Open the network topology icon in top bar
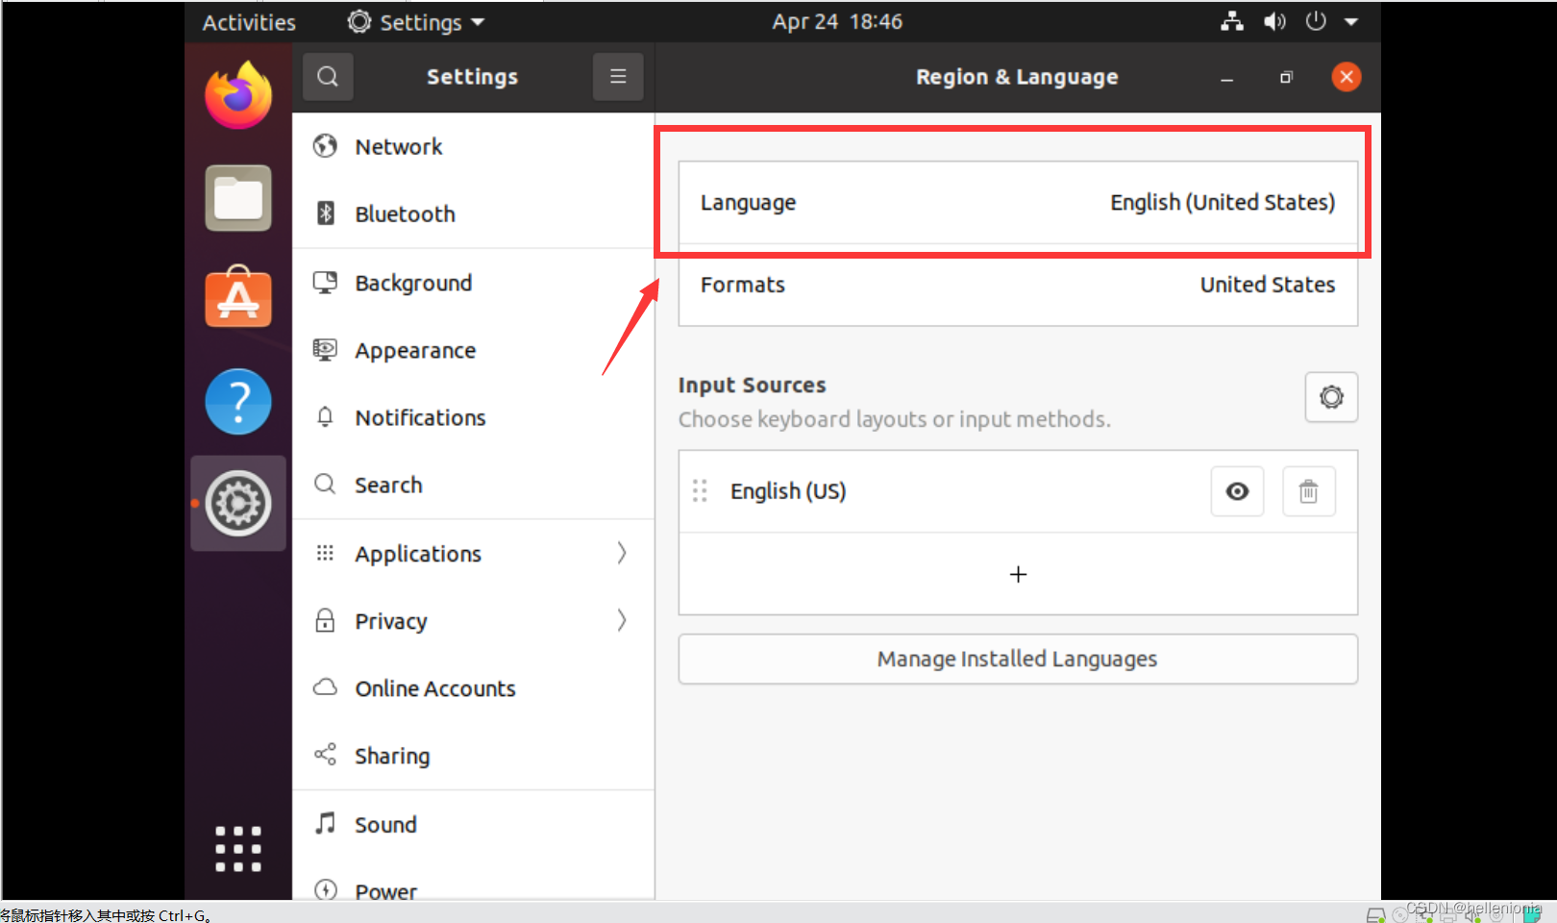Screen dimensions: 1557x923 pyautogui.click(x=1231, y=21)
